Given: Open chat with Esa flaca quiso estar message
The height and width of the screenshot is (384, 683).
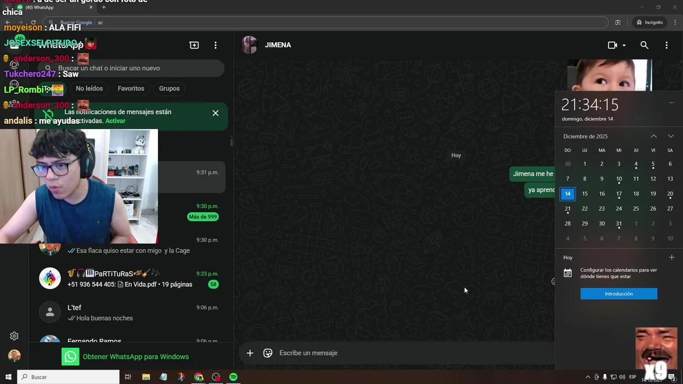Looking at the screenshot, I should [131, 246].
